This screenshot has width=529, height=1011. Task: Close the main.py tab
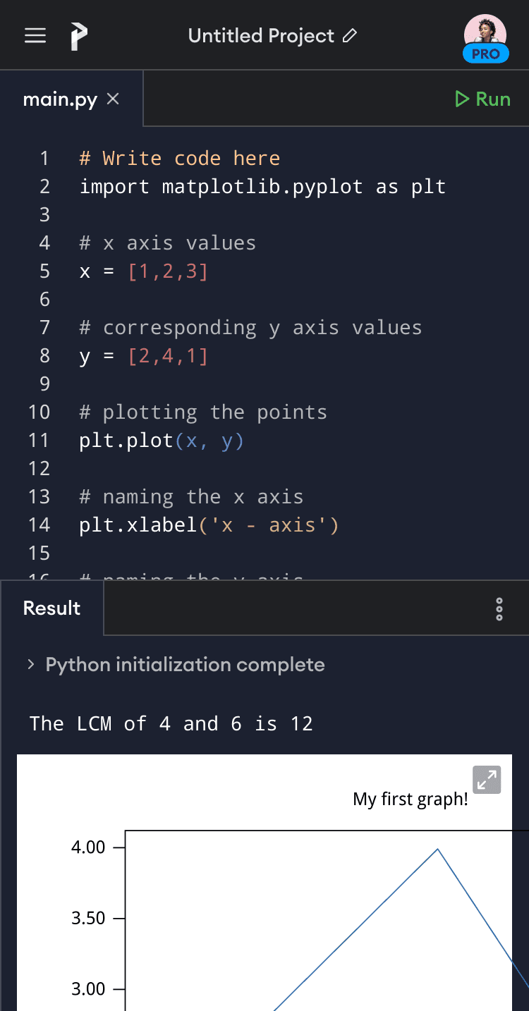pyautogui.click(x=112, y=99)
